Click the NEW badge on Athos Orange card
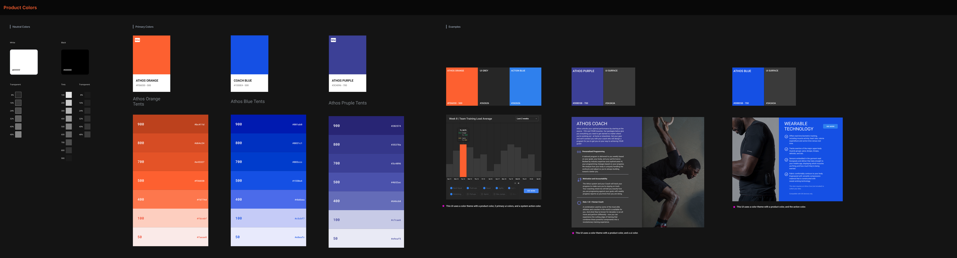The width and height of the screenshot is (957, 258). [x=137, y=40]
